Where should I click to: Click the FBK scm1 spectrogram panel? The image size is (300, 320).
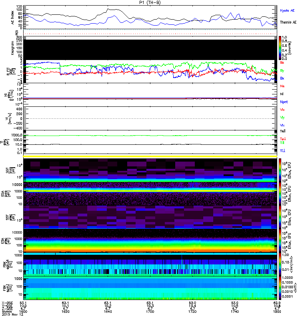pos(150,288)
